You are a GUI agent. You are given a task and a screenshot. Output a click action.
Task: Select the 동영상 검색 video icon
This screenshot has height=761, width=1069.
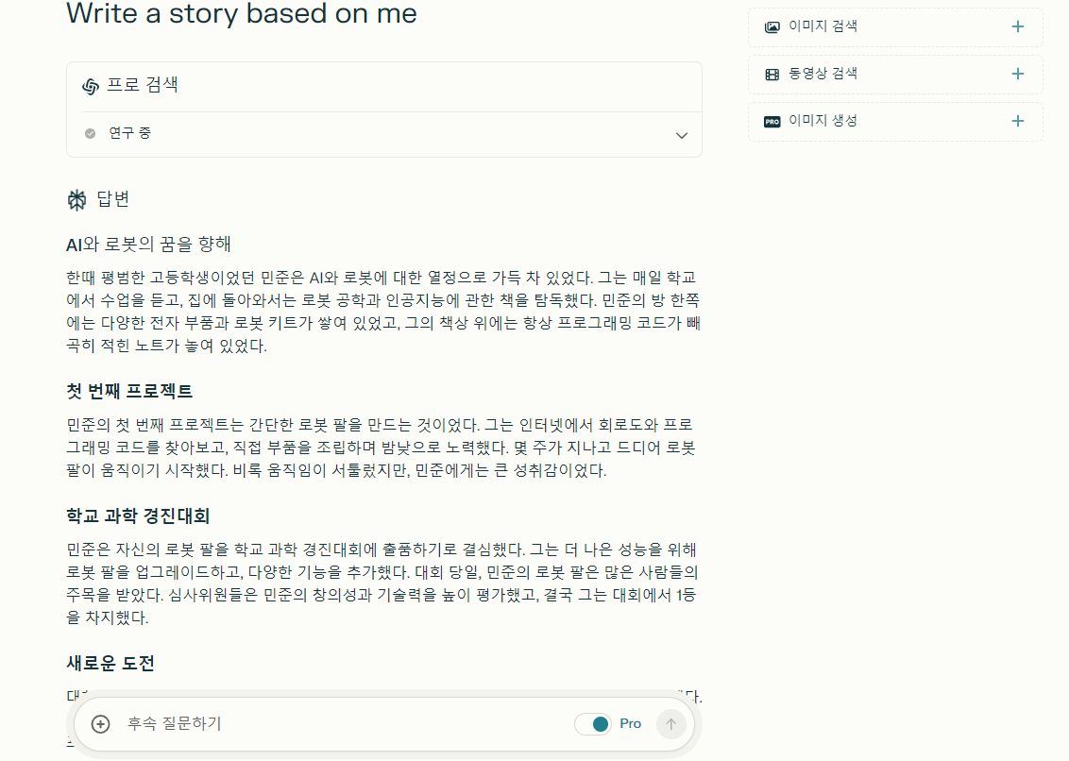772,74
